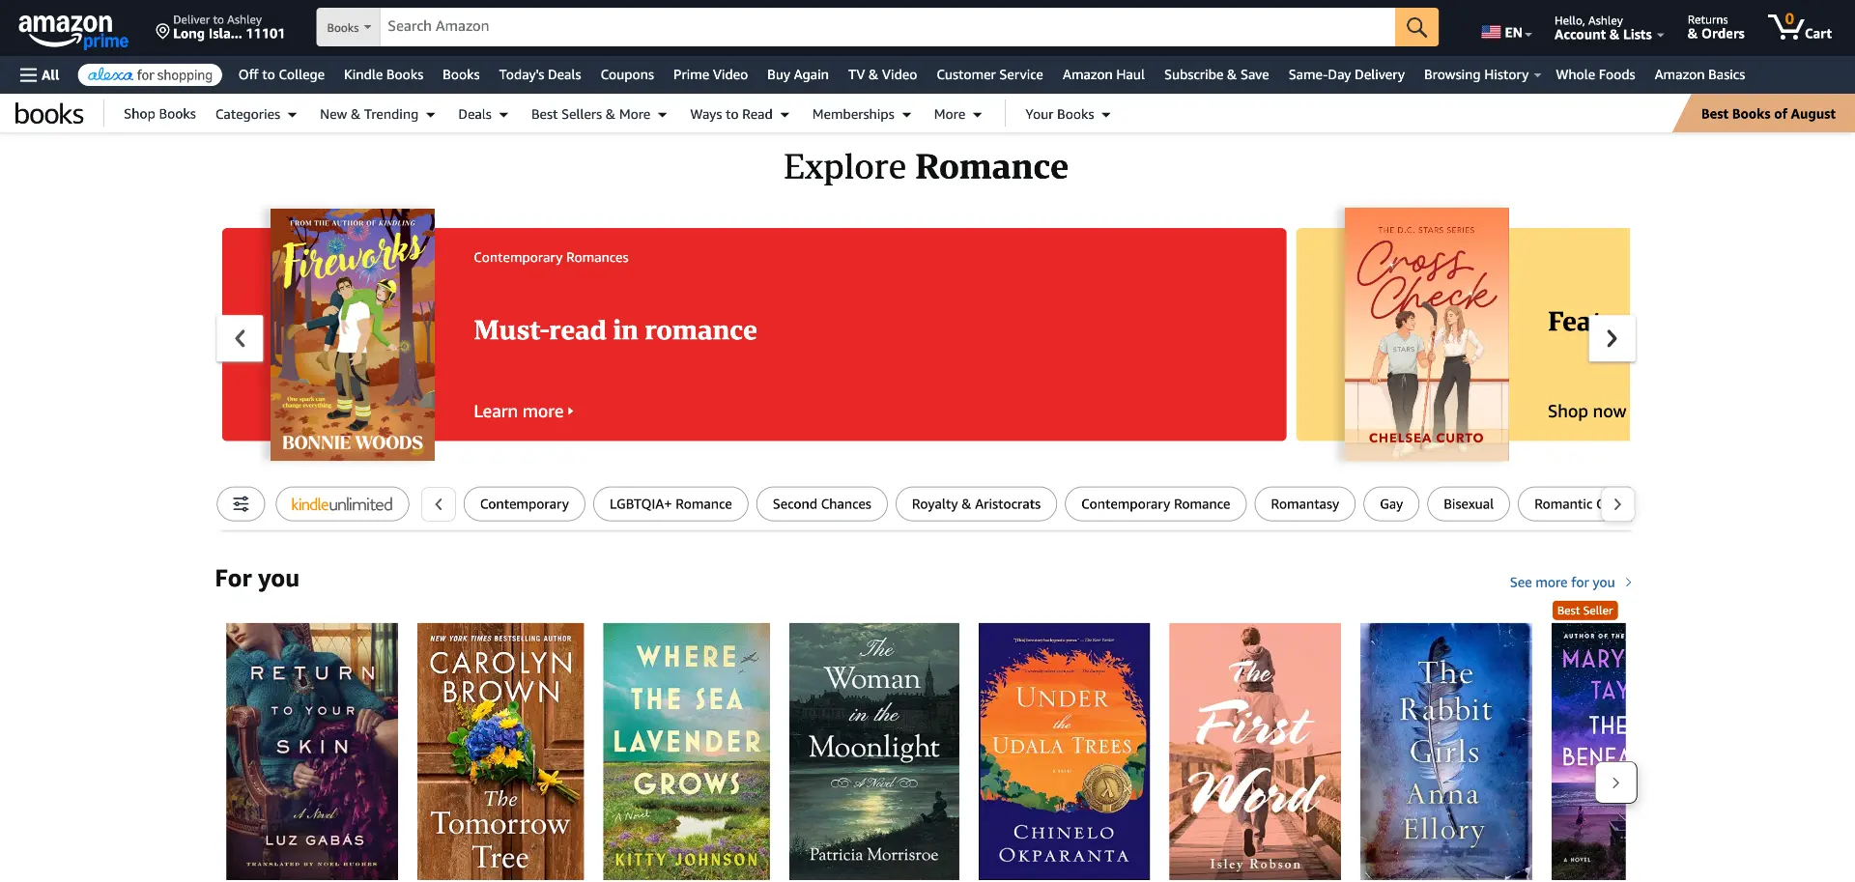Expand Account & Lists menu

(1609, 27)
